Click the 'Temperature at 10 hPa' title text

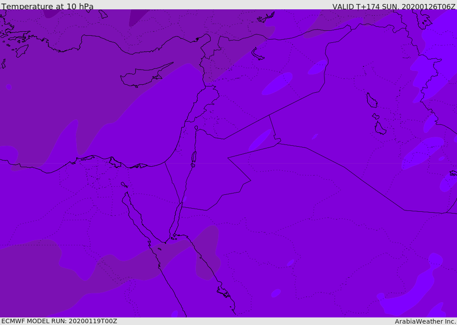47,6
